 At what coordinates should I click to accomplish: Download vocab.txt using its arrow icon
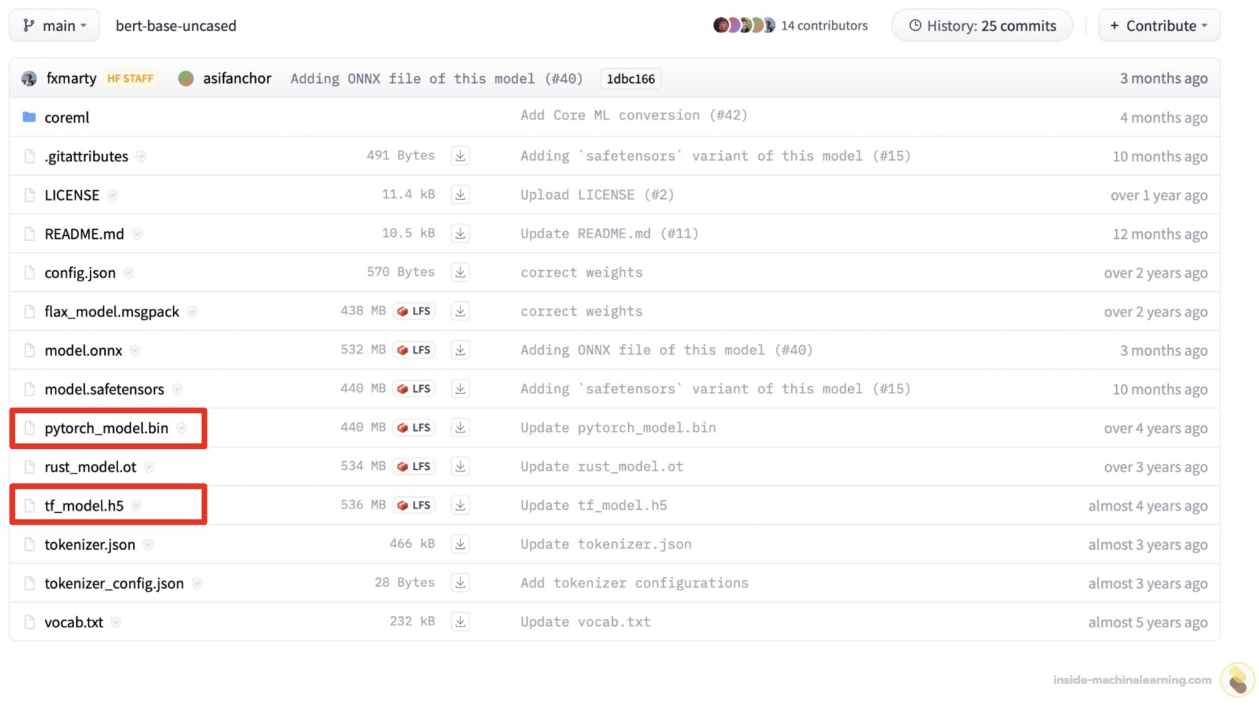pyautogui.click(x=460, y=621)
